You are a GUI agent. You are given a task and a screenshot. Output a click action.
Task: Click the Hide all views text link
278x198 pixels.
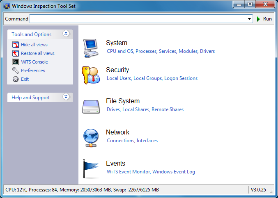pos(34,45)
